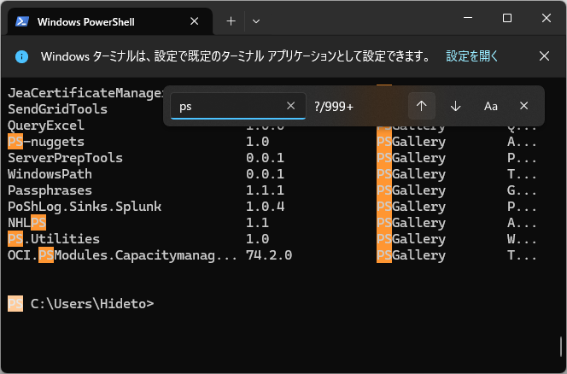
Task: Click the NHLPS module name
Action: [x=27, y=223]
